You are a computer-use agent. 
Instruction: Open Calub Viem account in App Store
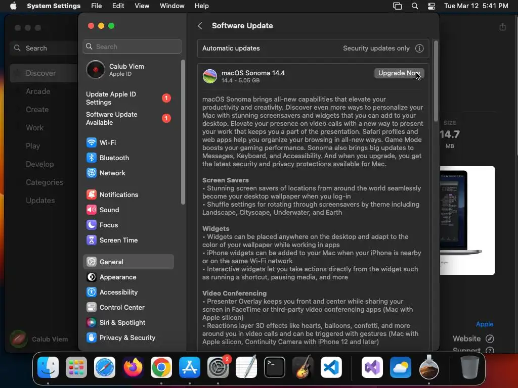[39, 339]
